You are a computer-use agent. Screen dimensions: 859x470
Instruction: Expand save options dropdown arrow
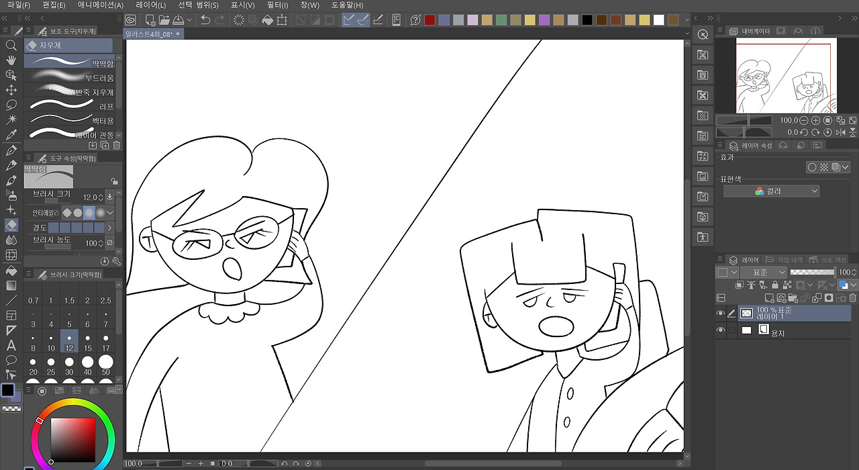click(190, 20)
